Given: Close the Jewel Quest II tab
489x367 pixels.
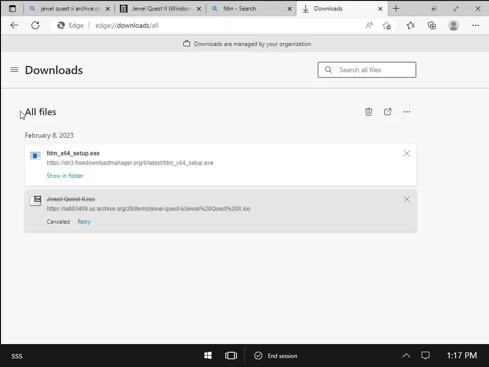Looking at the screenshot, I should coord(199,9).
